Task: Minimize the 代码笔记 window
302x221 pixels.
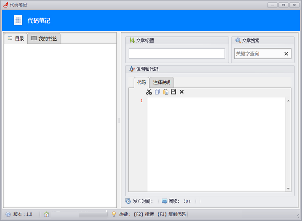Action: 272,5
